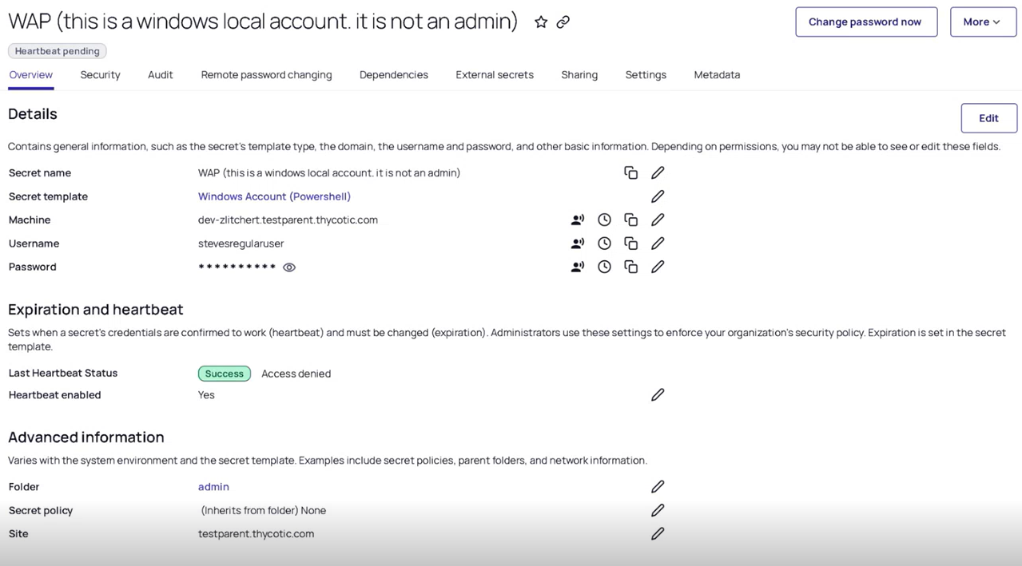Open the Windows Account (Powershell) template link

click(x=274, y=196)
